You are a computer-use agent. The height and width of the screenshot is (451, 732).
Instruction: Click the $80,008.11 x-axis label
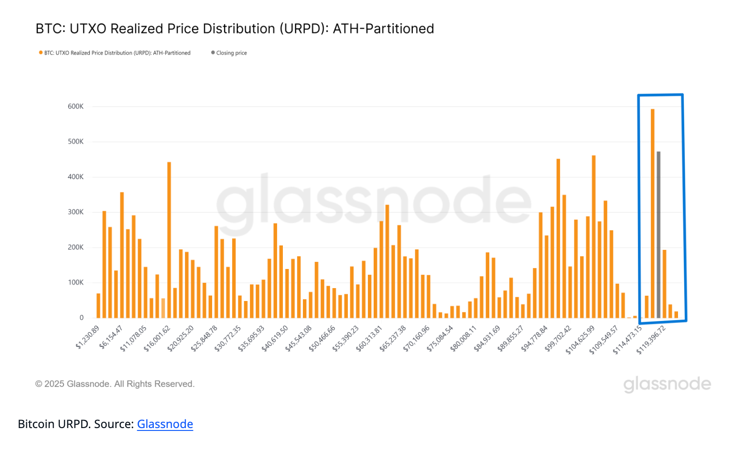point(464,339)
